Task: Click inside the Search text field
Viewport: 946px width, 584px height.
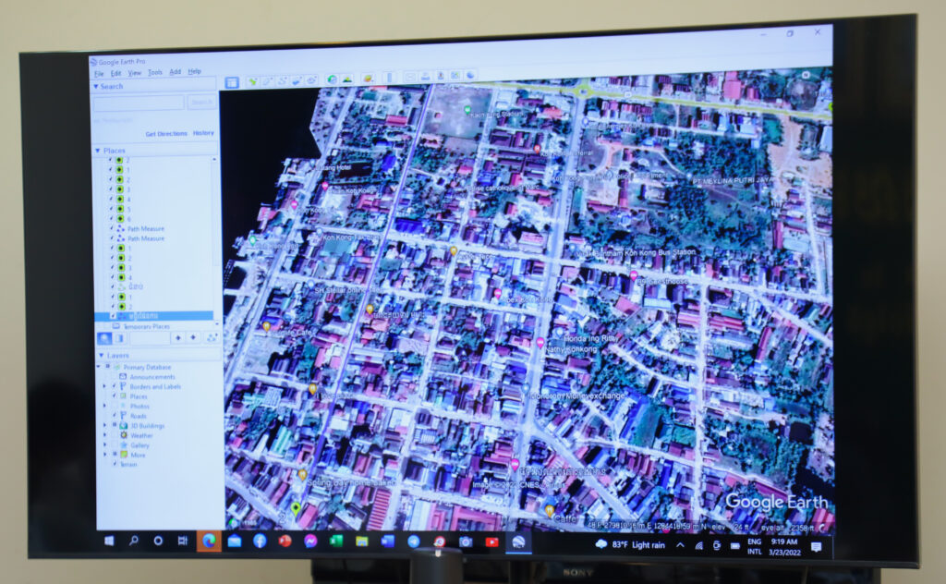Action: [x=139, y=103]
